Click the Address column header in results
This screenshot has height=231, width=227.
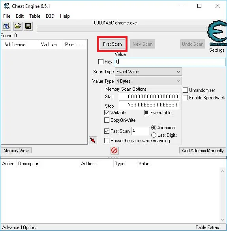(x=19, y=45)
